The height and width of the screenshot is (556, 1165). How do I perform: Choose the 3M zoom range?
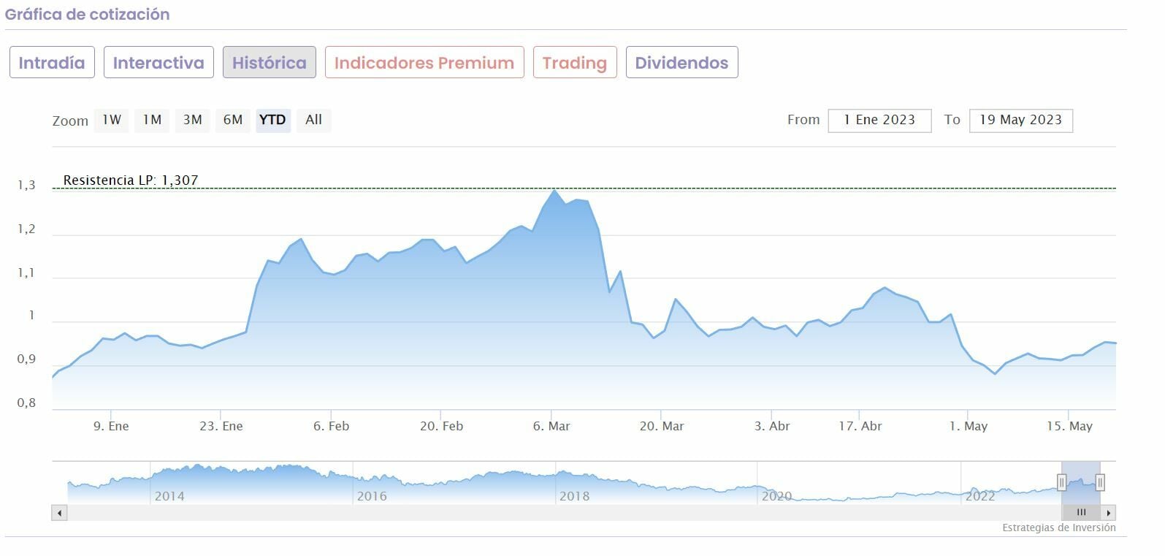(x=193, y=120)
